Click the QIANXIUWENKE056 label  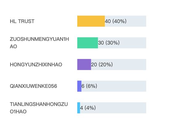(x=33, y=86)
